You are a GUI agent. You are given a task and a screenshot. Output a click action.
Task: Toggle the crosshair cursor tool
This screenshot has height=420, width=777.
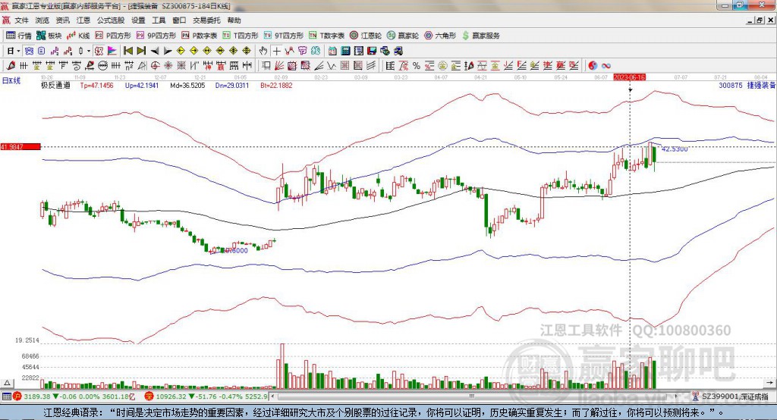click(277, 51)
